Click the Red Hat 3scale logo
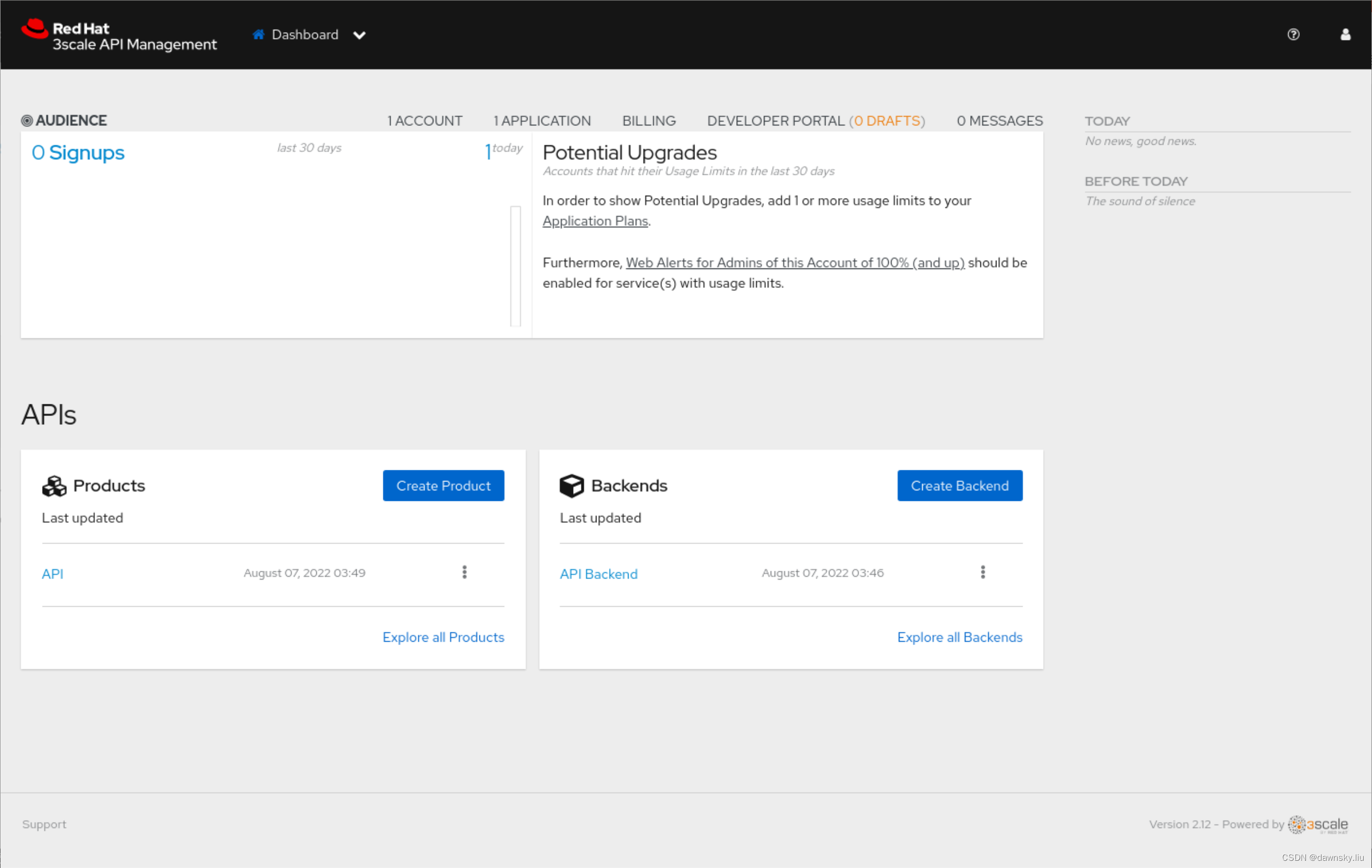Viewport: 1372px width, 868px height. pos(119,35)
